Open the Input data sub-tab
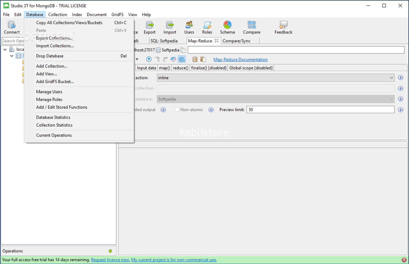 146,68
